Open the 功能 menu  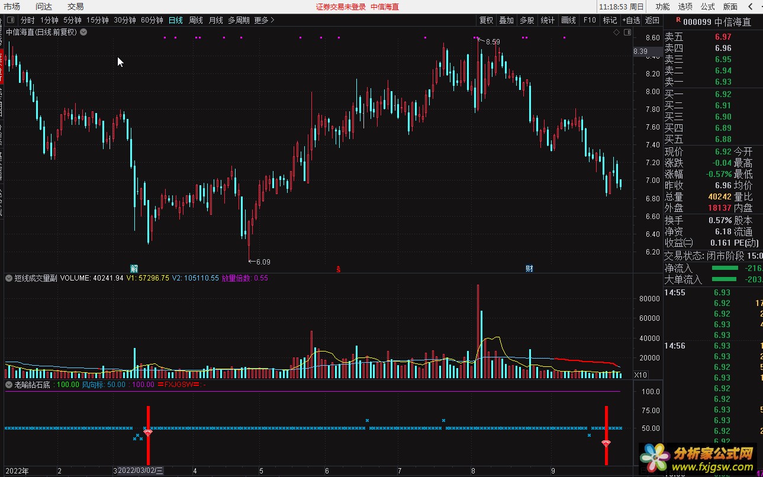662,7
